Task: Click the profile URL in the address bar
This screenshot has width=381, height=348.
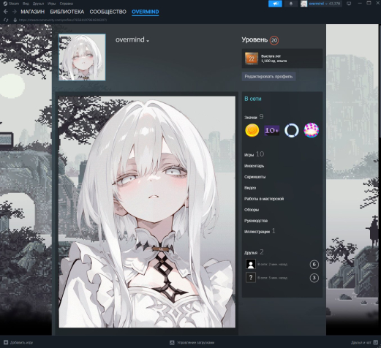Action: (x=63, y=20)
